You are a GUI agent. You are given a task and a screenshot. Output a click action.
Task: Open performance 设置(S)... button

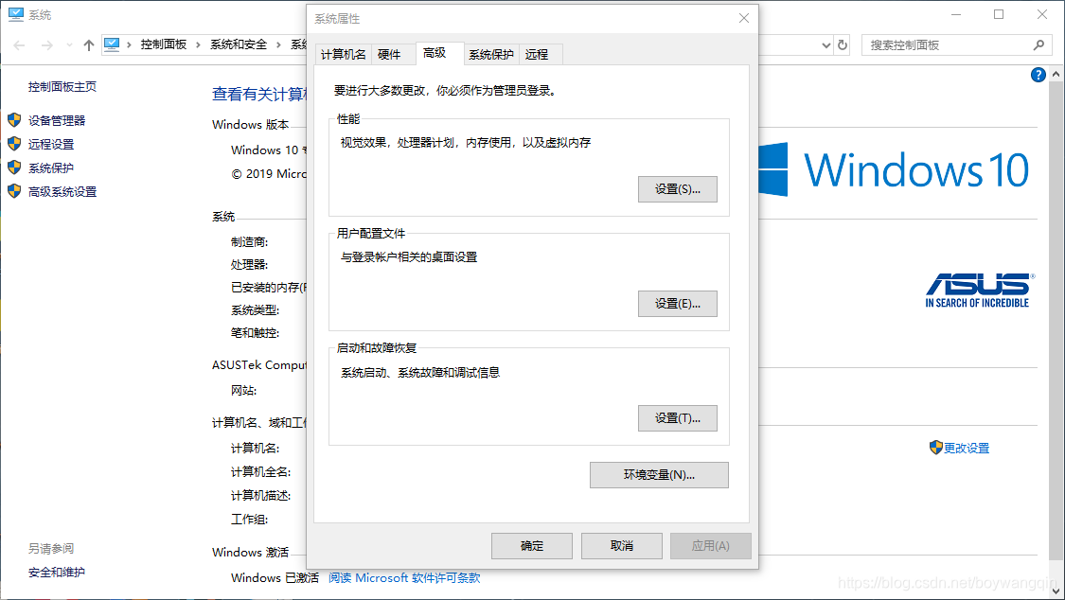point(677,189)
